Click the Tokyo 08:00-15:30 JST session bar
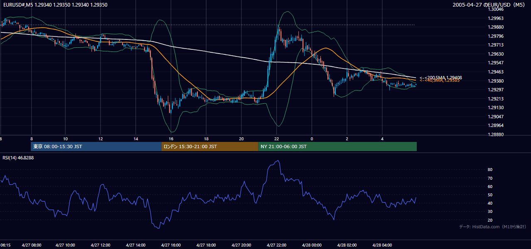The image size is (531, 249). coord(96,146)
